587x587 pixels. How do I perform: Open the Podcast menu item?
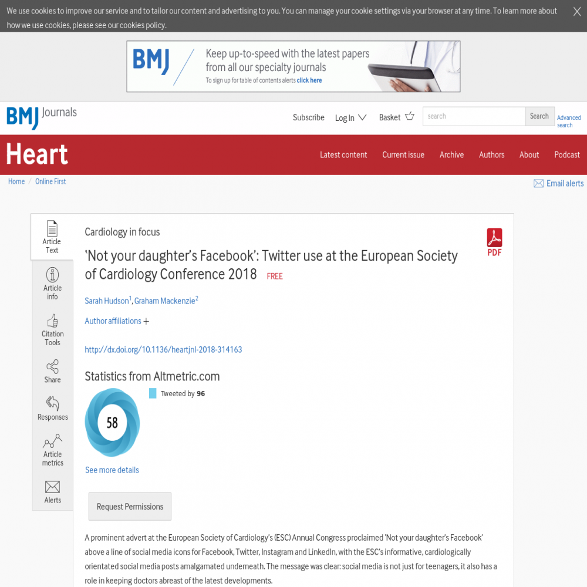pyautogui.click(x=567, y=154)
